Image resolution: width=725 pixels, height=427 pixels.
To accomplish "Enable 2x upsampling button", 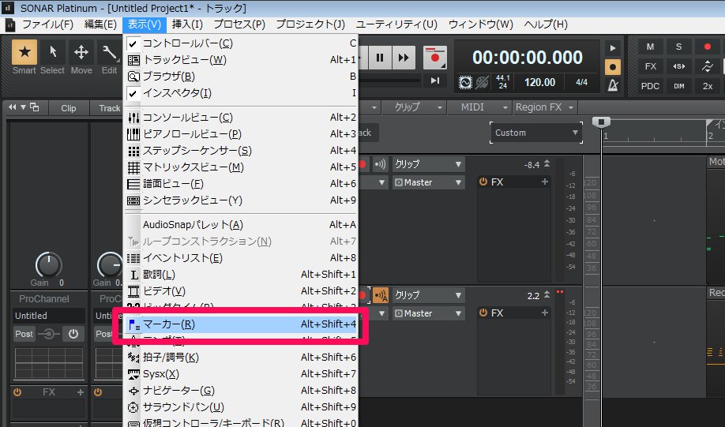I will point(708,86).
